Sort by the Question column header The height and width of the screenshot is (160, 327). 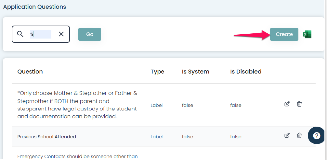(x=30, y=72)
